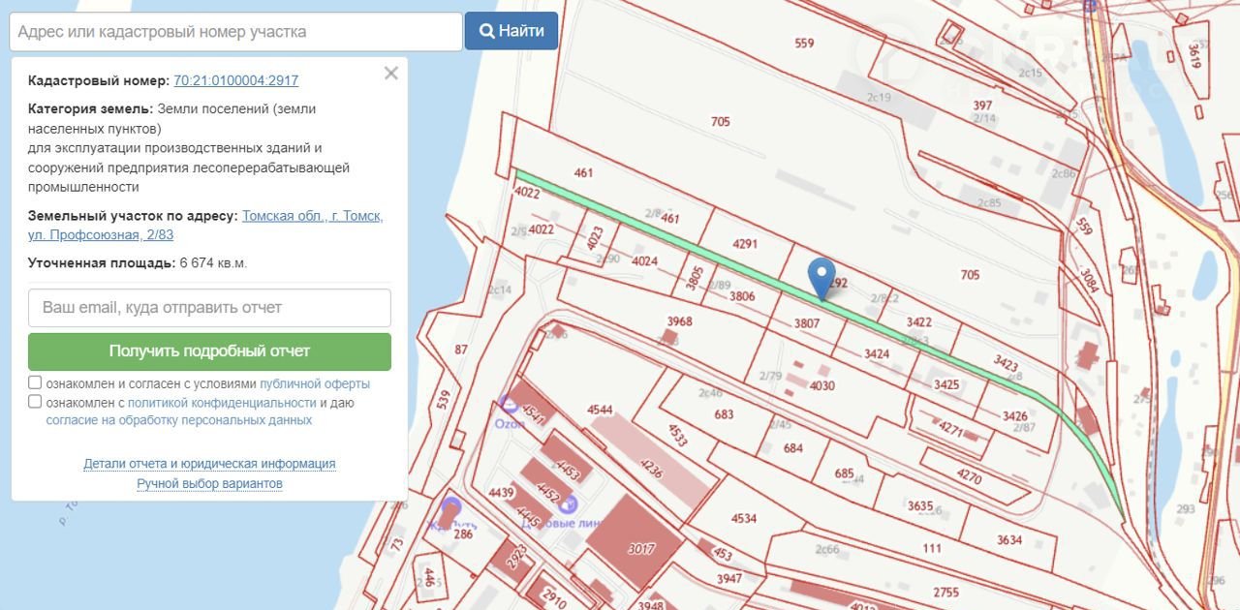
Task: Click Ручной выбор вариантов link
Action: coord(209,483)
